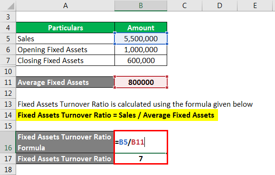This screenshot has width=275, height=175.
Task: Click the yellow highlighted ratio formula text
Action: tap(116, 115)
